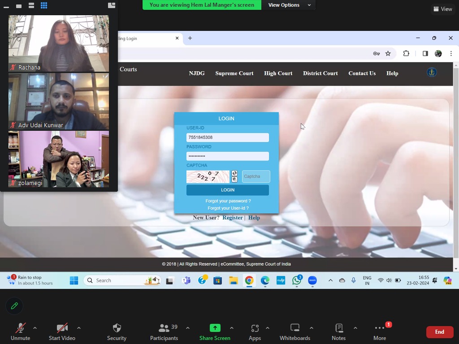This screenshot has height=344, width=459.
Task: Open WhatsApp from the taskbar
Action: (x=297, y=280)
